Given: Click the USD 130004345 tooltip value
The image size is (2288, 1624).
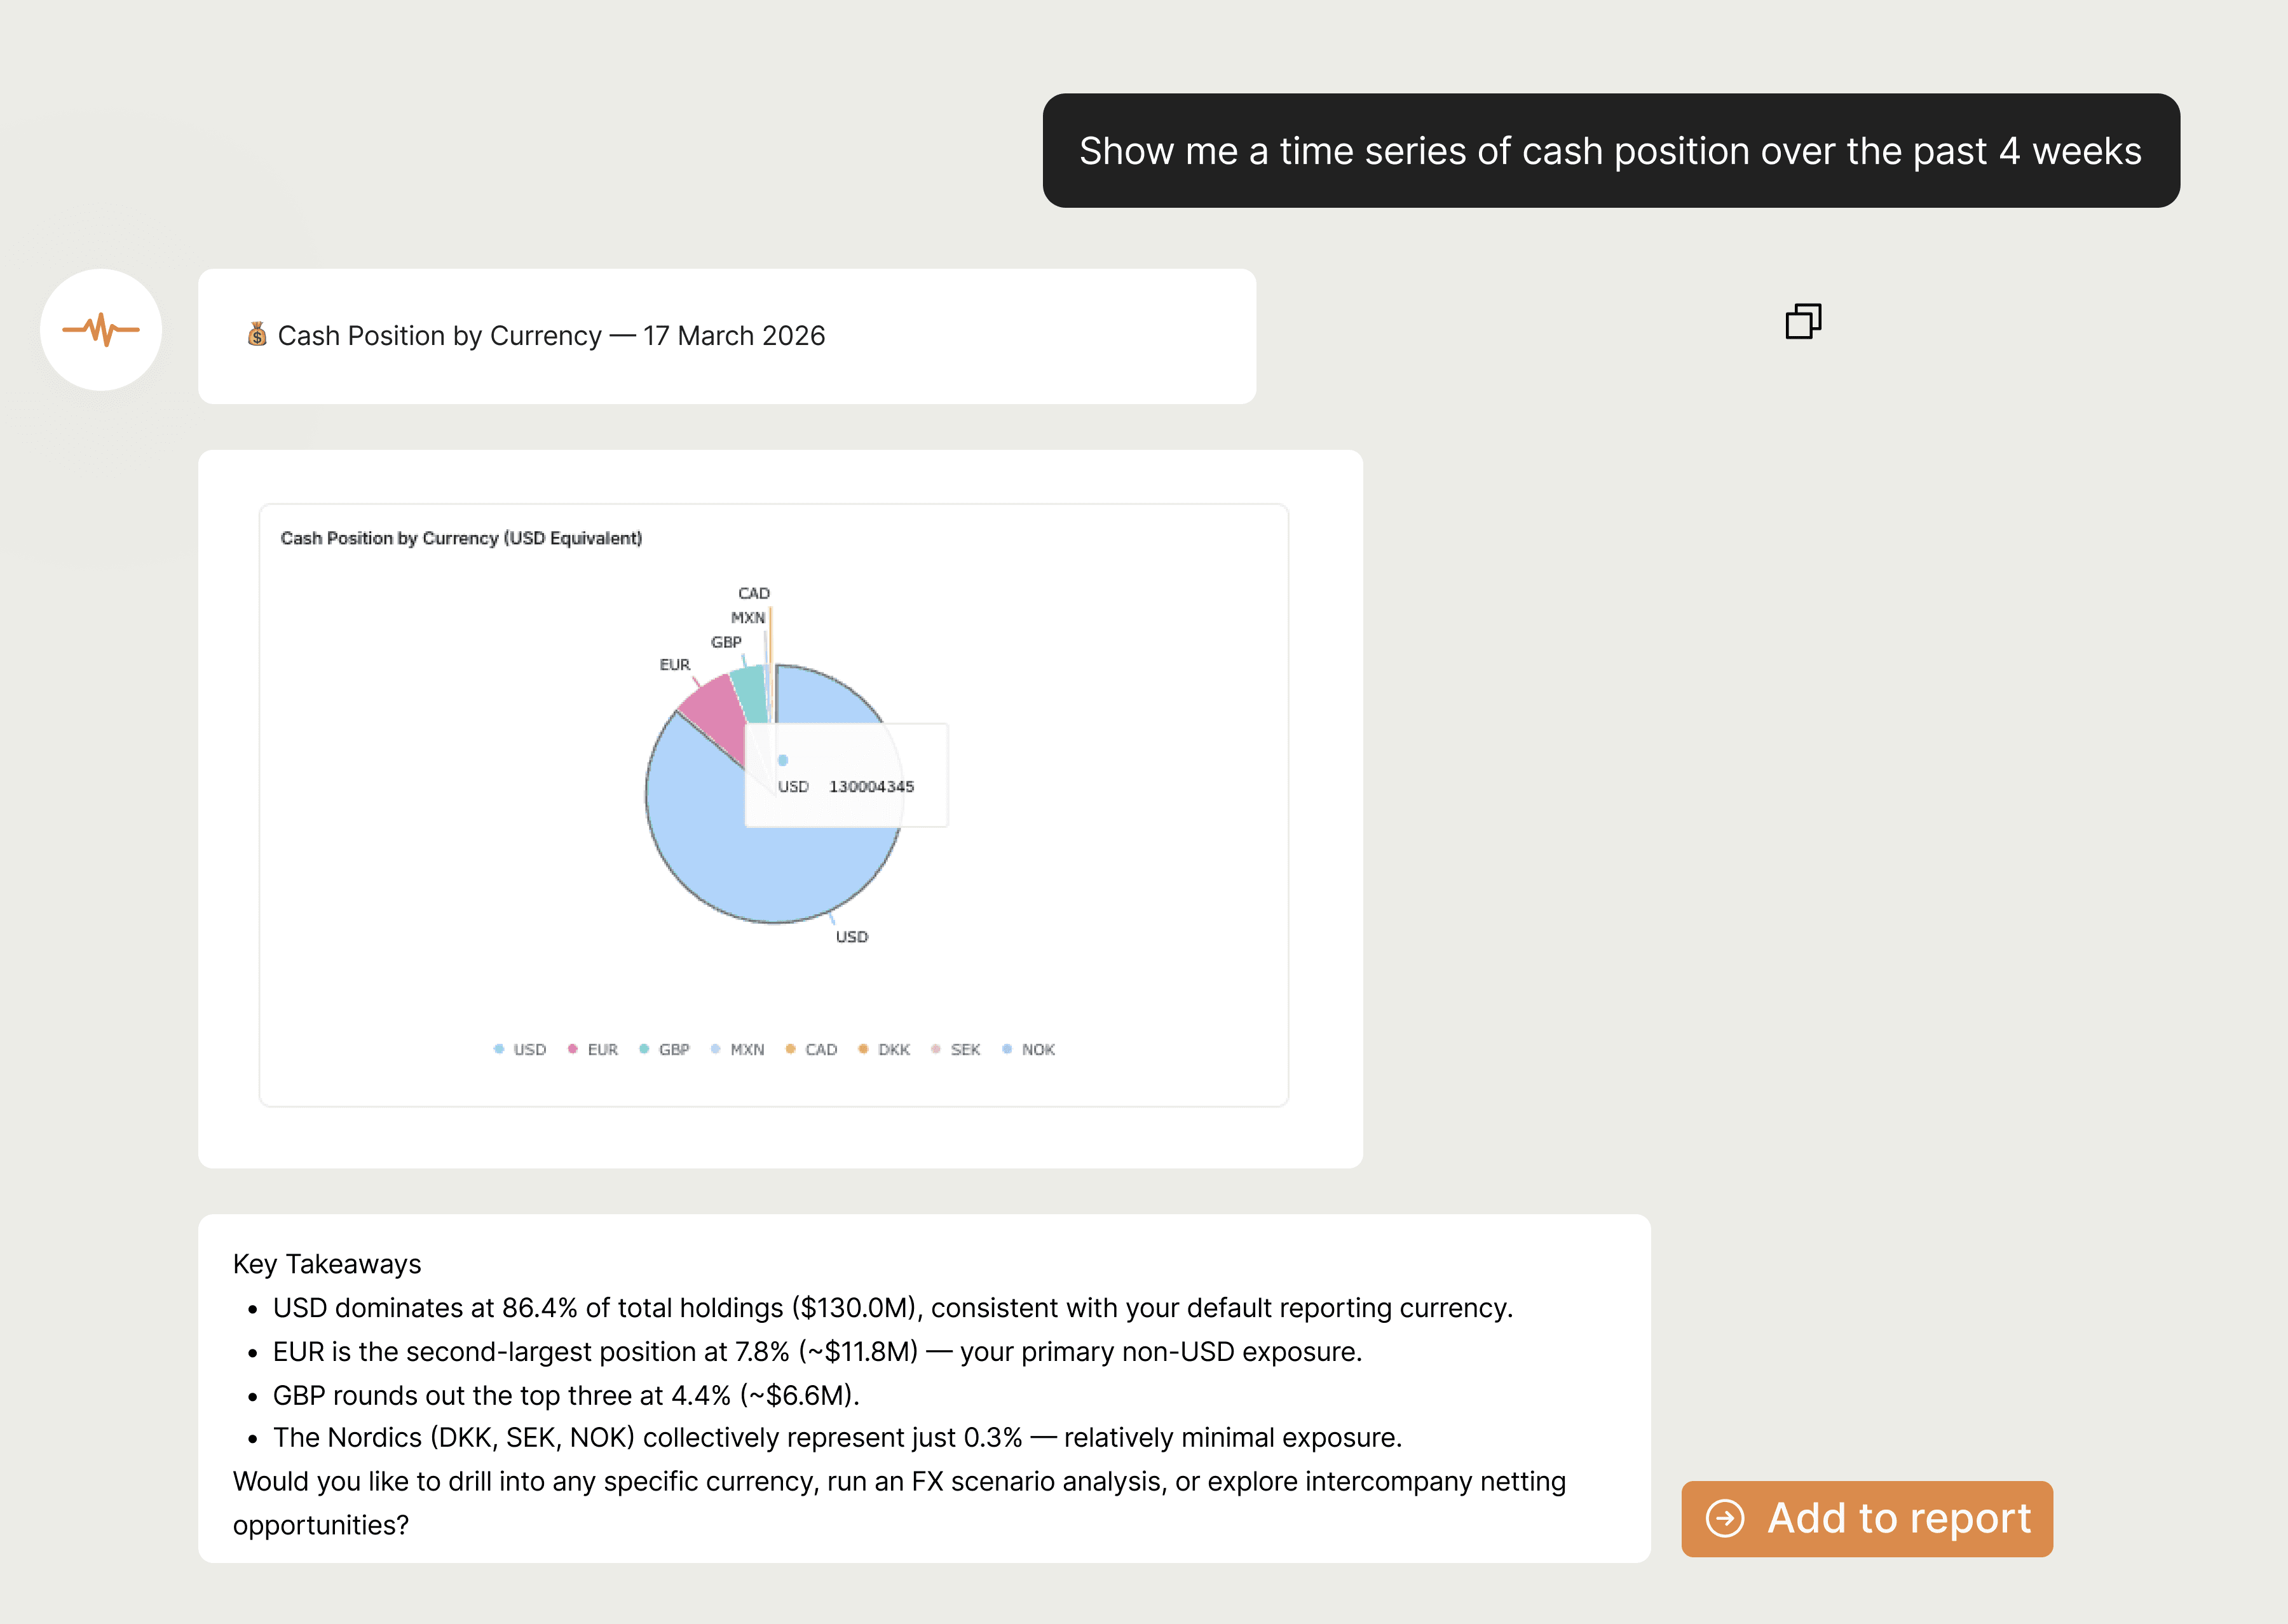Looking at the screenshot, I should click(871, 787).
